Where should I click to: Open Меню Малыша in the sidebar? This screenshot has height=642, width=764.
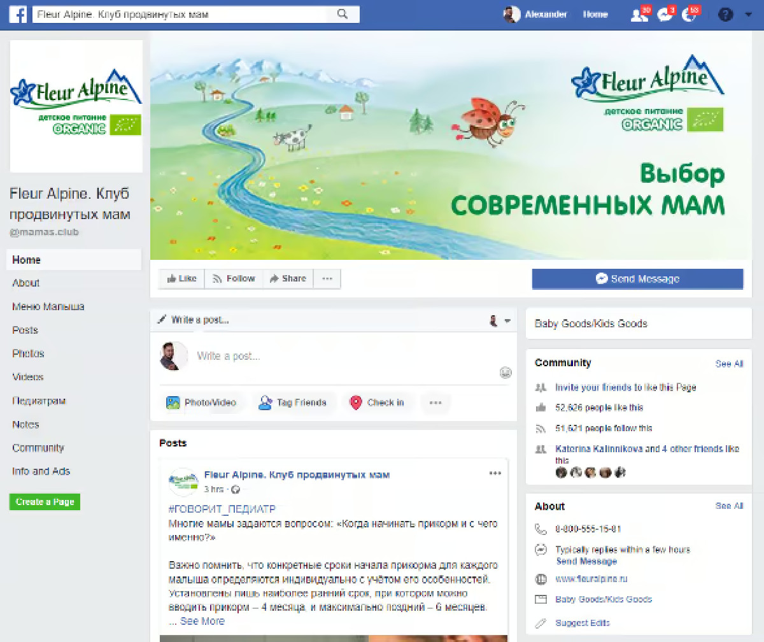48,306
